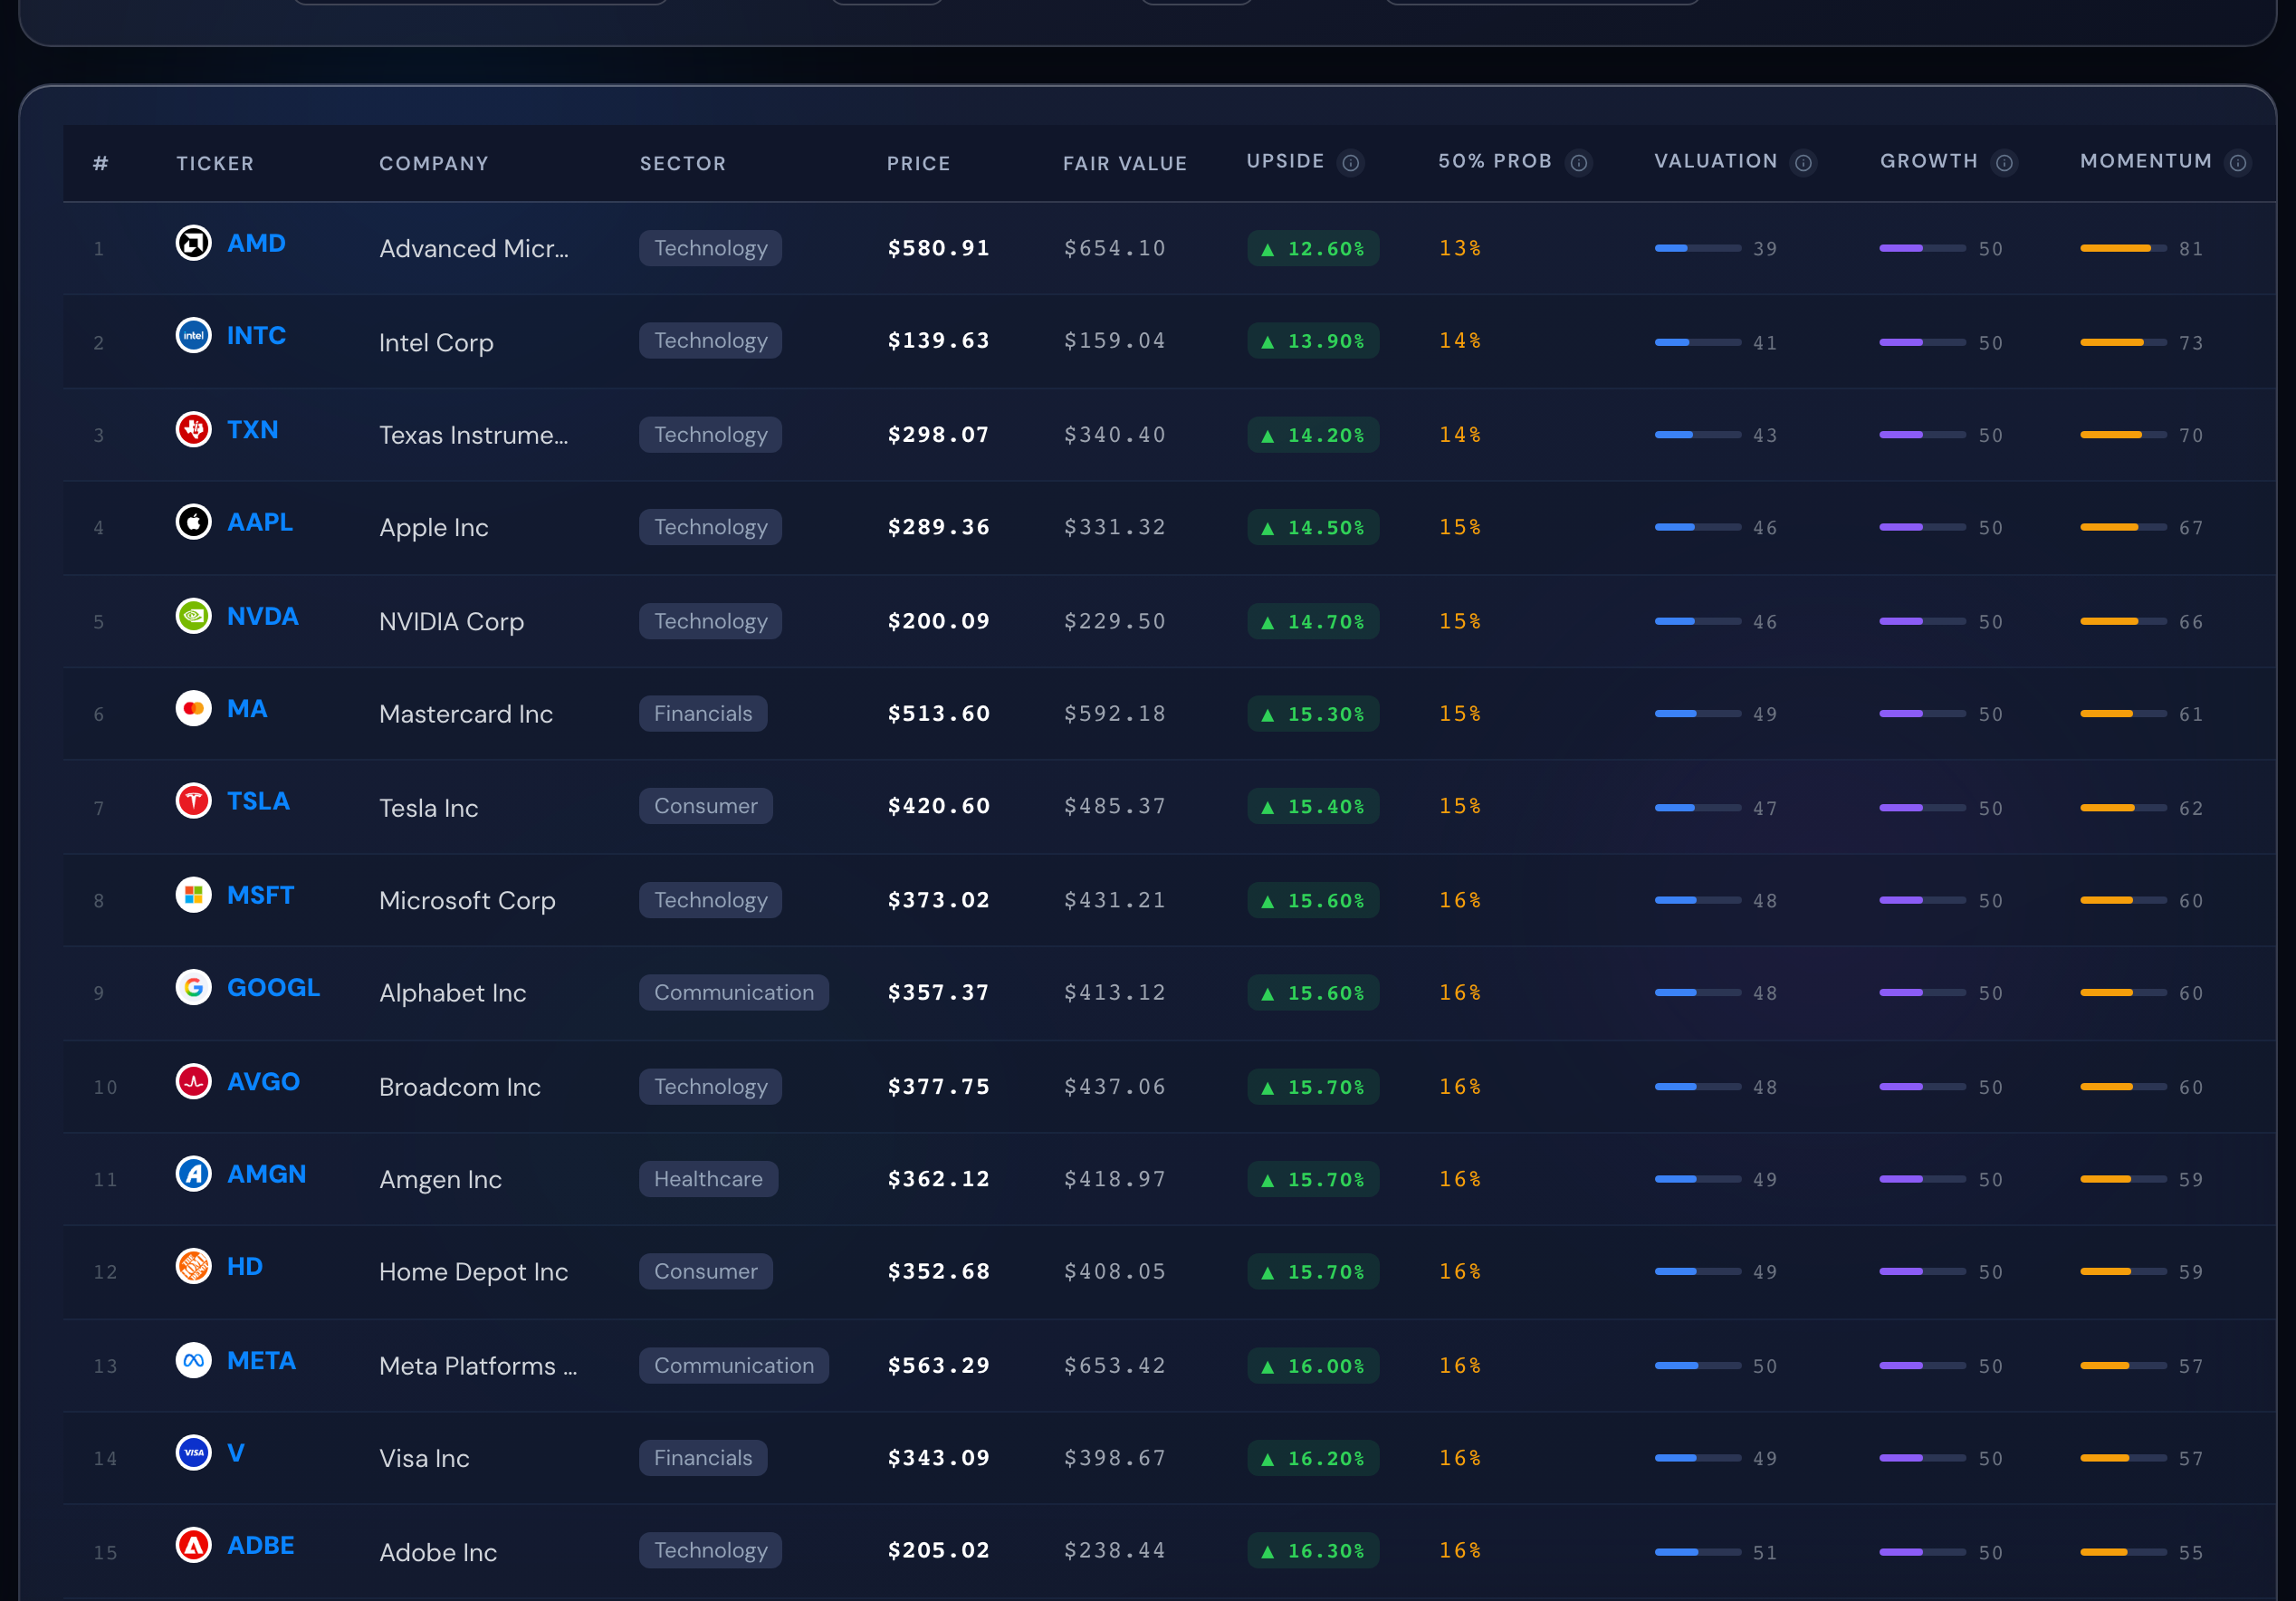Image resolution: width=2296 pixels, height=1601 pixels.
Task: Click the Broadcom logo icon
Action: pos(193,1081)
